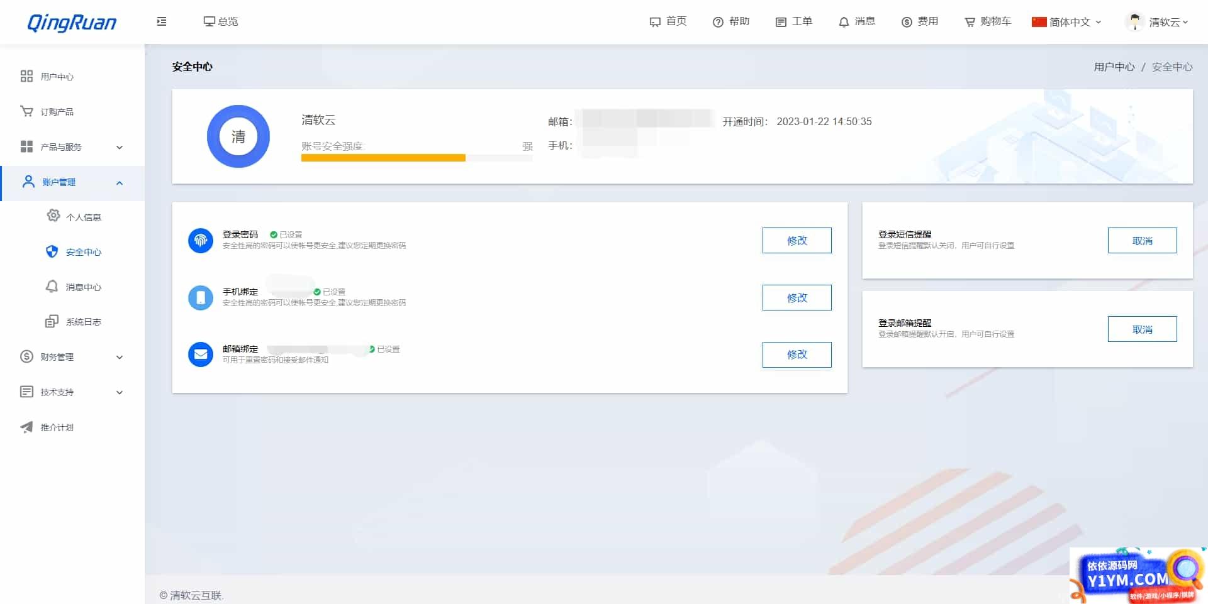The height and width of the screenshot is (604, 1208).
Task: Click the 用户中心 grid icon
Action: click(x=26, y=76)
